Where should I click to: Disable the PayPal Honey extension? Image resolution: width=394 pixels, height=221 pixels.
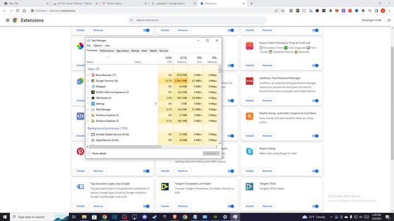(315, 136)
